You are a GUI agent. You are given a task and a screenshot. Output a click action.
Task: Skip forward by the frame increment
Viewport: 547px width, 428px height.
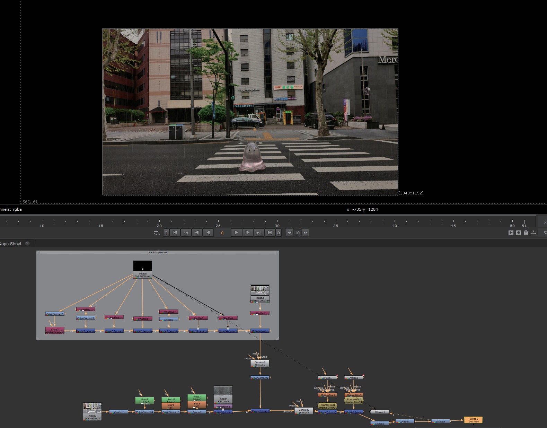pyautogui.click(x=306, y=233)
